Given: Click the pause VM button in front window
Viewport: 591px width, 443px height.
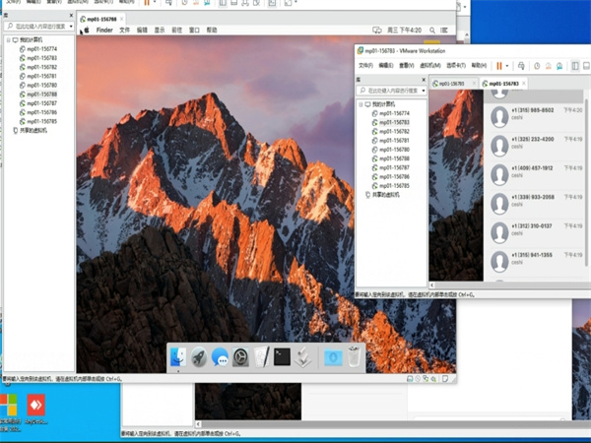Looking at the screenshot, I should tap(497, 65).
